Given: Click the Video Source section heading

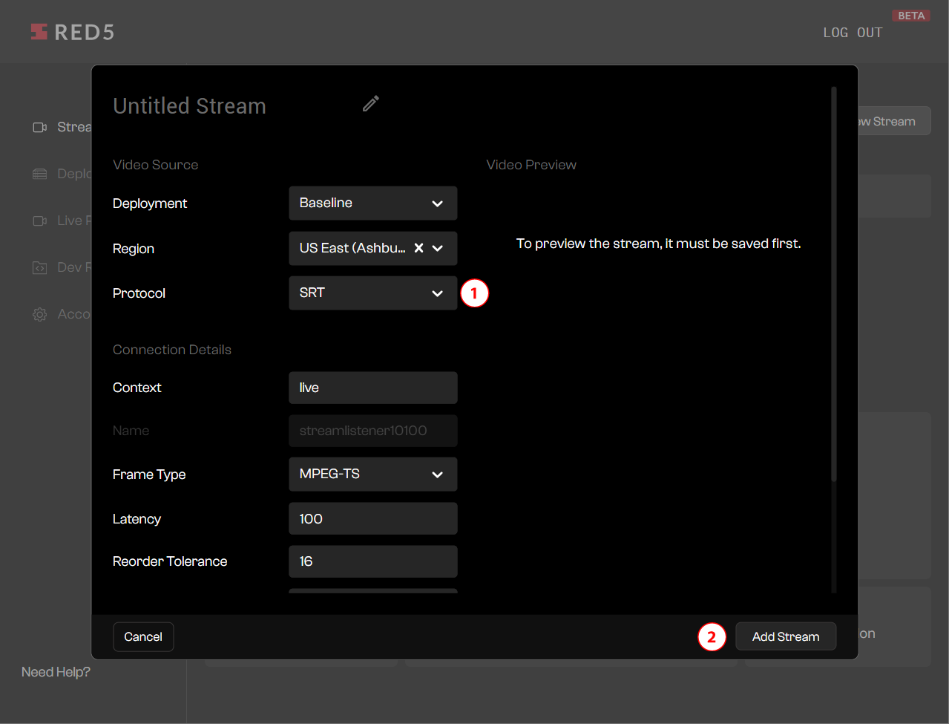Looking at the screenshot, I should [x=155, y=165].
